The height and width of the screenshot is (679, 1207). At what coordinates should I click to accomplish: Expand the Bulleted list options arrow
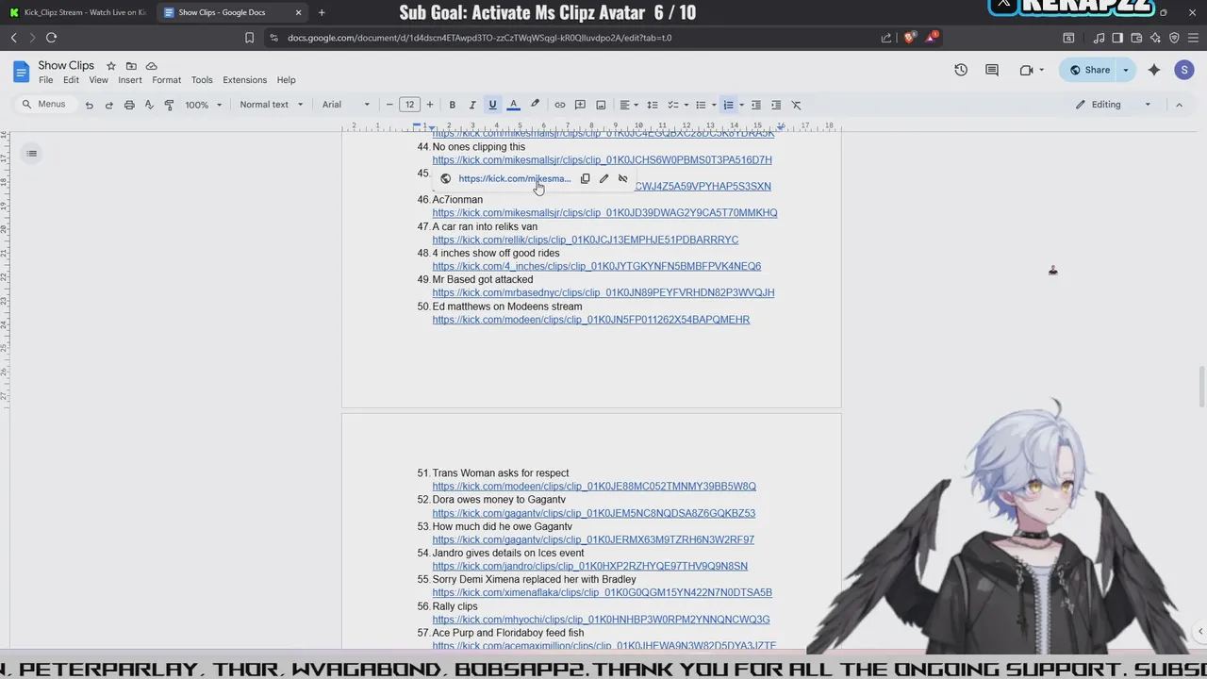(x=714, y=105)
